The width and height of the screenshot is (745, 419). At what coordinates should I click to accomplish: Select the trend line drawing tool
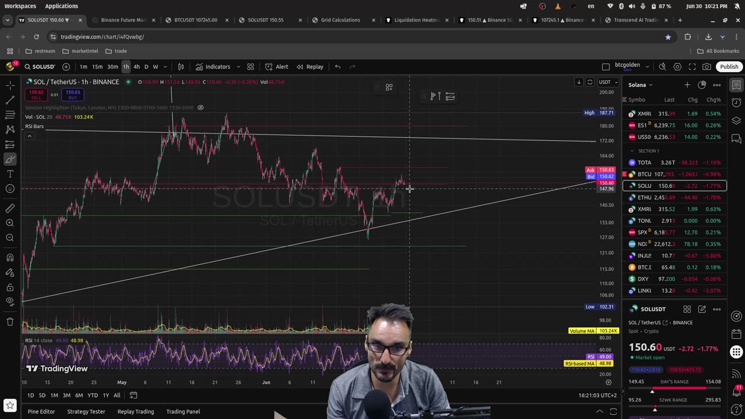pyautogui.click(x=10, y=100)
